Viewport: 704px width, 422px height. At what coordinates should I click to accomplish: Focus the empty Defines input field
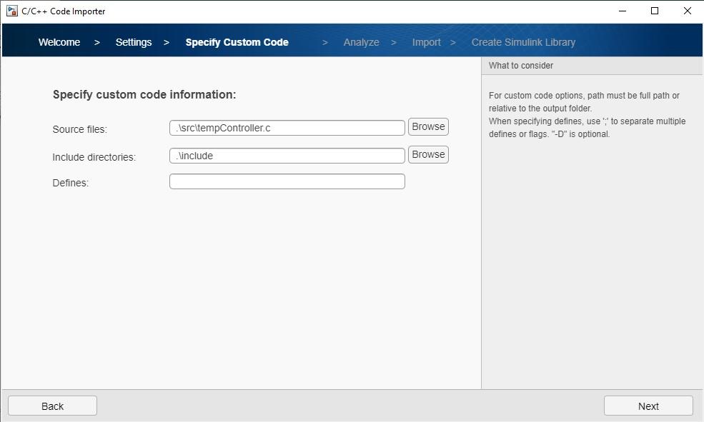click(287, 181)
